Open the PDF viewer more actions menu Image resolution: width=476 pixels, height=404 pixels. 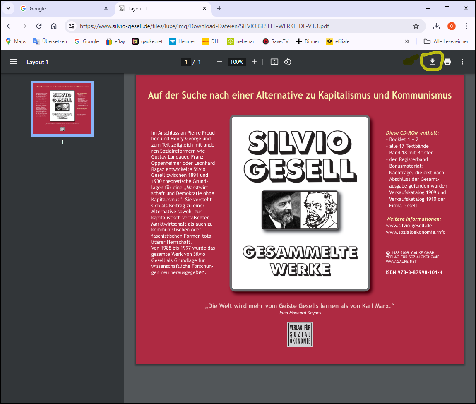[x=462, y=62]
